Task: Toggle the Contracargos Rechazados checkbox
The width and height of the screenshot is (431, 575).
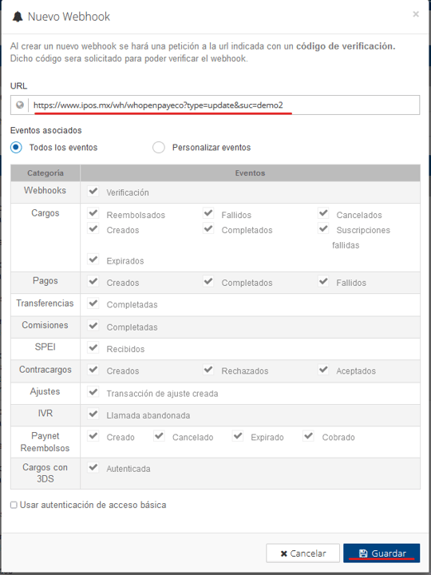Action: [x=208, y=369]
